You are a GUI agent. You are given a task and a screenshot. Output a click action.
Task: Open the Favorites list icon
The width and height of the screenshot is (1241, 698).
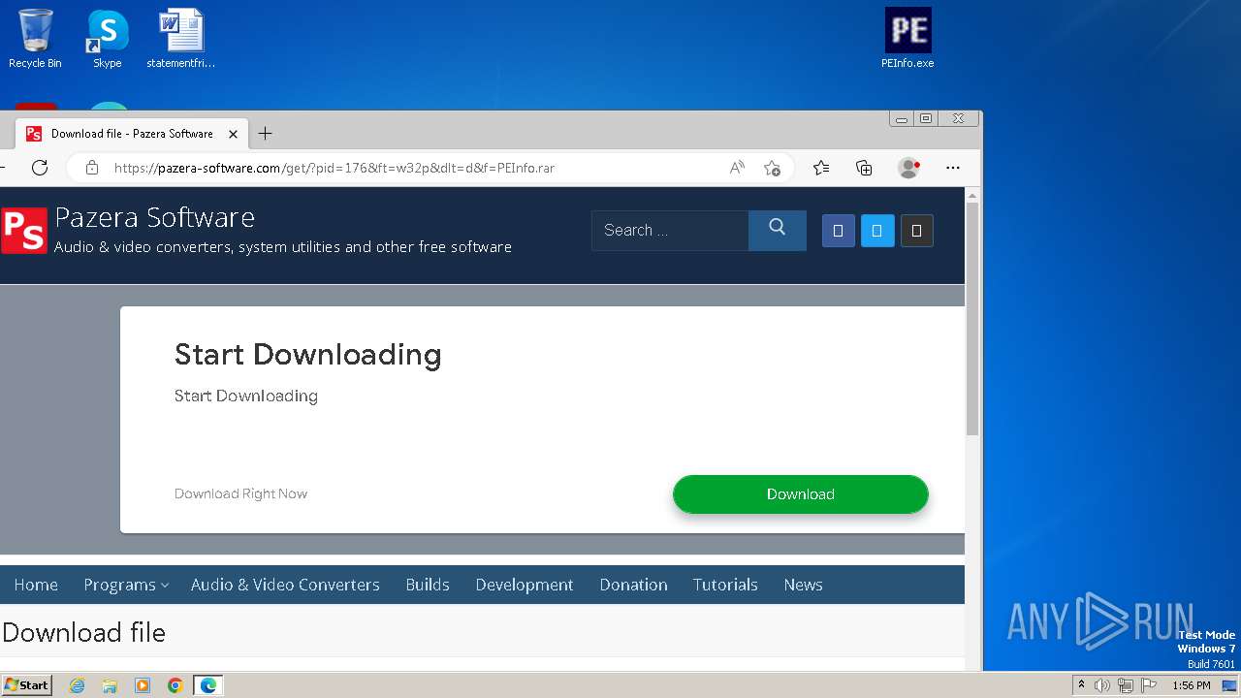tap(821, 168)
